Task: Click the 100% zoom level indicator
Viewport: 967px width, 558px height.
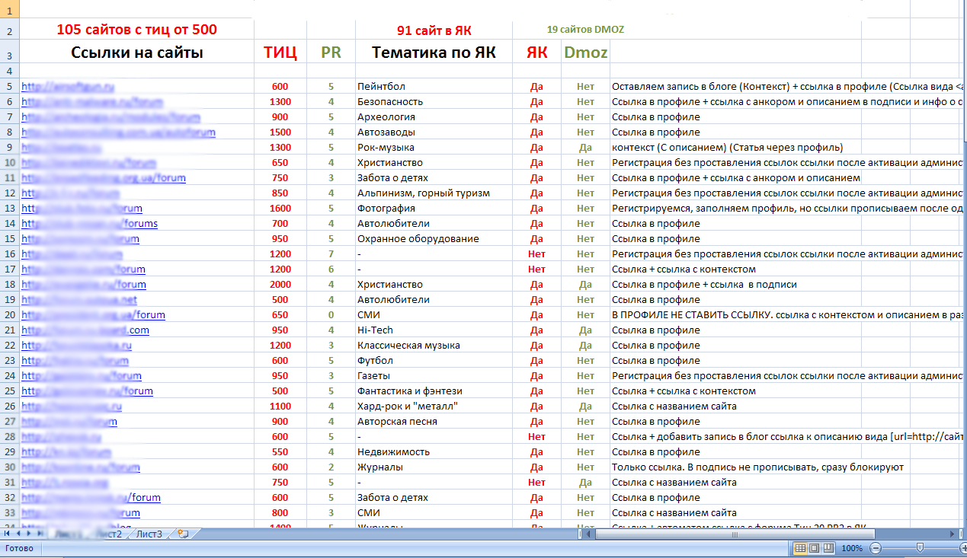Action: [852, 548]
